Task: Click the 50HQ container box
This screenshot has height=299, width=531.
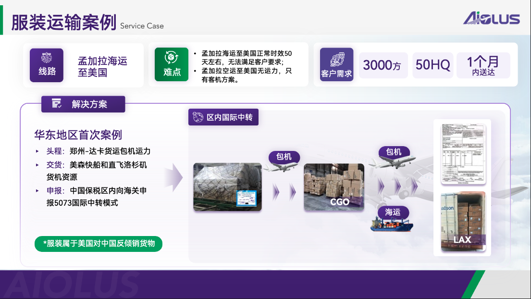Action: pyautogui.click(x=432, y=65)
